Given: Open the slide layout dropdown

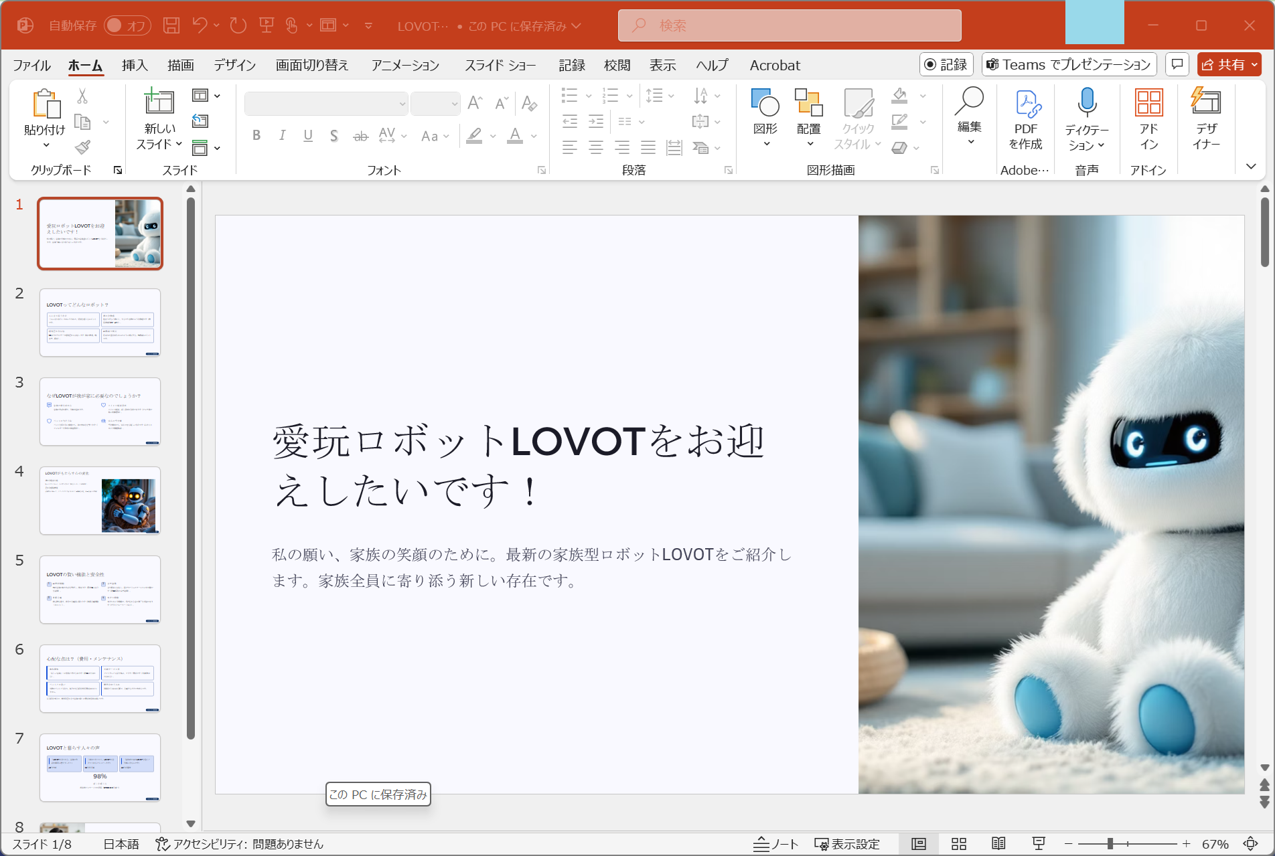Looking at the screenshot, I should (206, 96).
